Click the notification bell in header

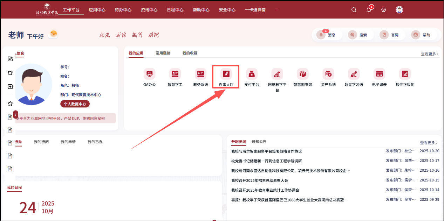pyautogui.click(x=369, y=10)
